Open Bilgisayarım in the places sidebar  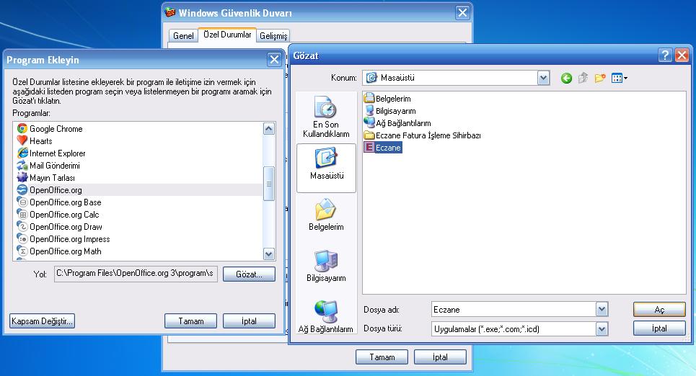(326, 266)
